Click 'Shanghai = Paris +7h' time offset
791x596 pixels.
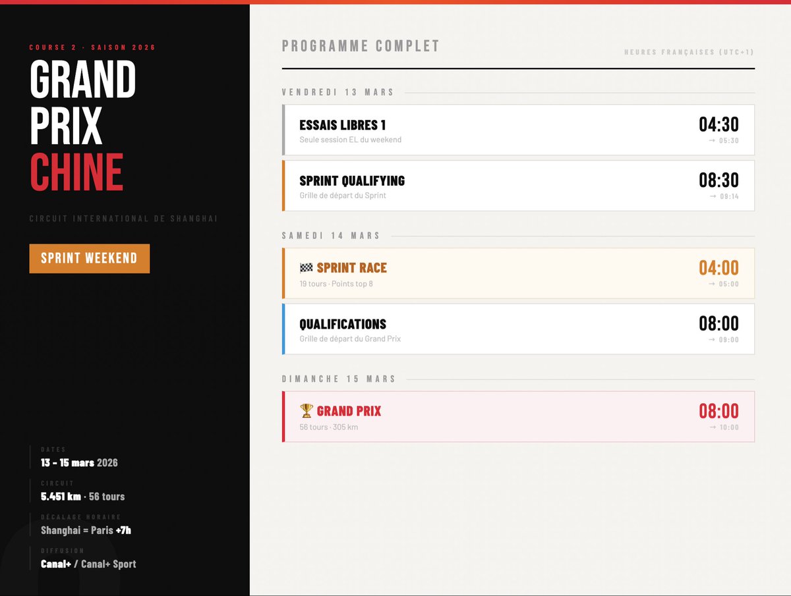pyautogui.click(x=86, y=530)
